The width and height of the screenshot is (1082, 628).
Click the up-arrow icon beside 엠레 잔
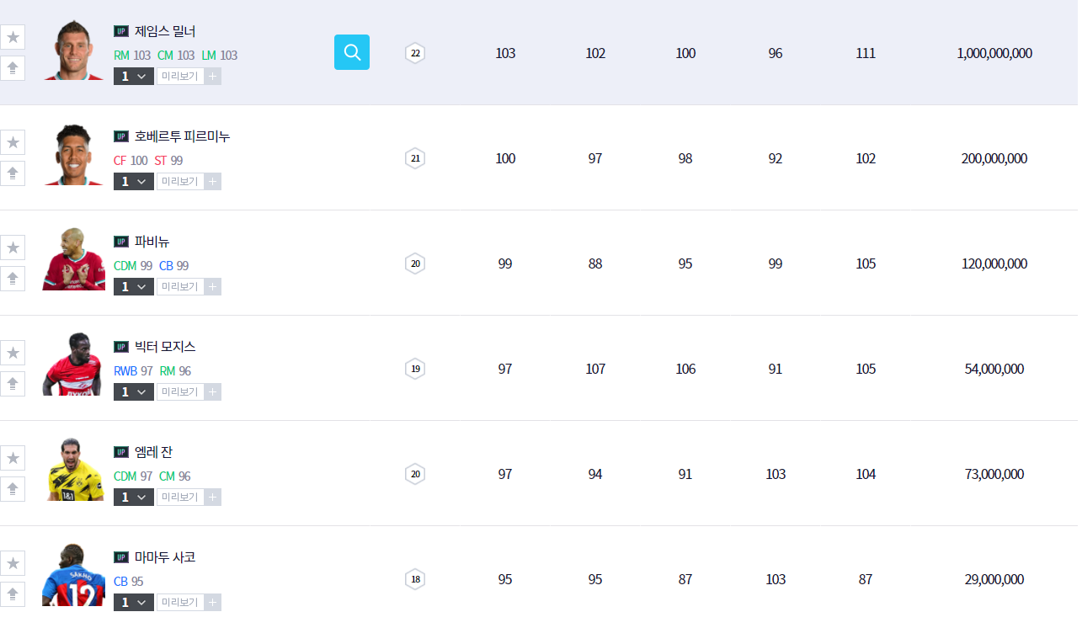13,489
